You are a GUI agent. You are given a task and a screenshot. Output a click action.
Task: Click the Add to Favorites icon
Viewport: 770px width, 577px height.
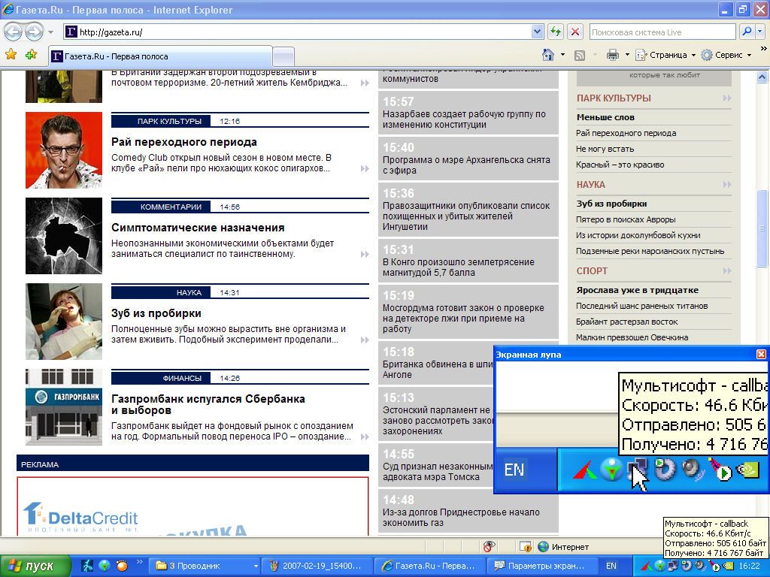(31, 55)
